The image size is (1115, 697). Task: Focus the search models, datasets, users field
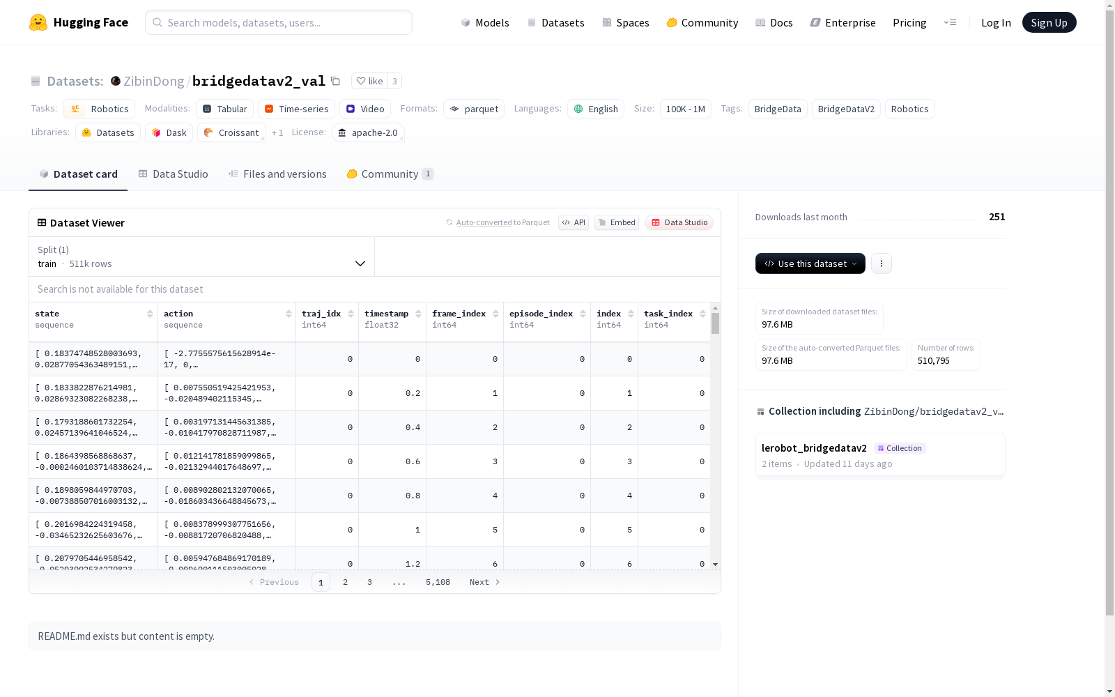pyautogui.click(x=279, y=22)
